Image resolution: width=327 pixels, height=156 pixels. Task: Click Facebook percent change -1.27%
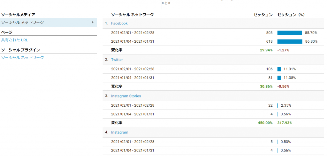pyautogui.click(x=283, y=50)
